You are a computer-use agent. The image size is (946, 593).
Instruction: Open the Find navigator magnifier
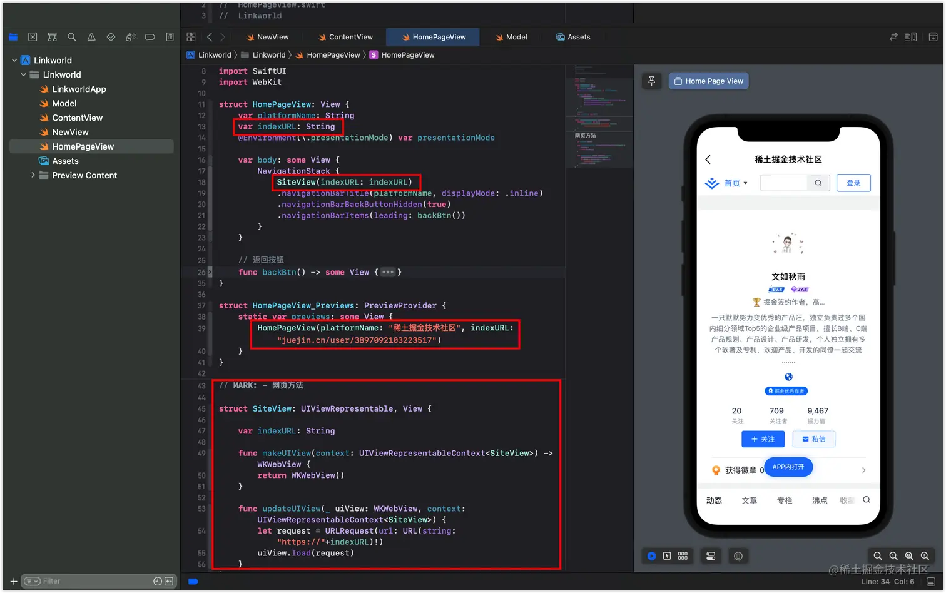tap(72, 37)
